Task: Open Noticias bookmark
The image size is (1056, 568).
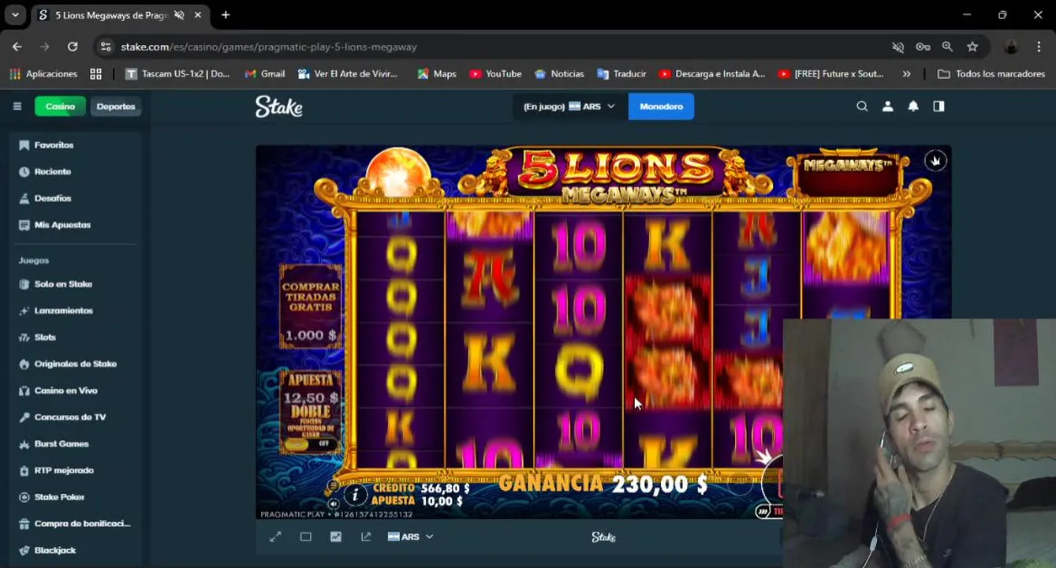Action: 559,73
